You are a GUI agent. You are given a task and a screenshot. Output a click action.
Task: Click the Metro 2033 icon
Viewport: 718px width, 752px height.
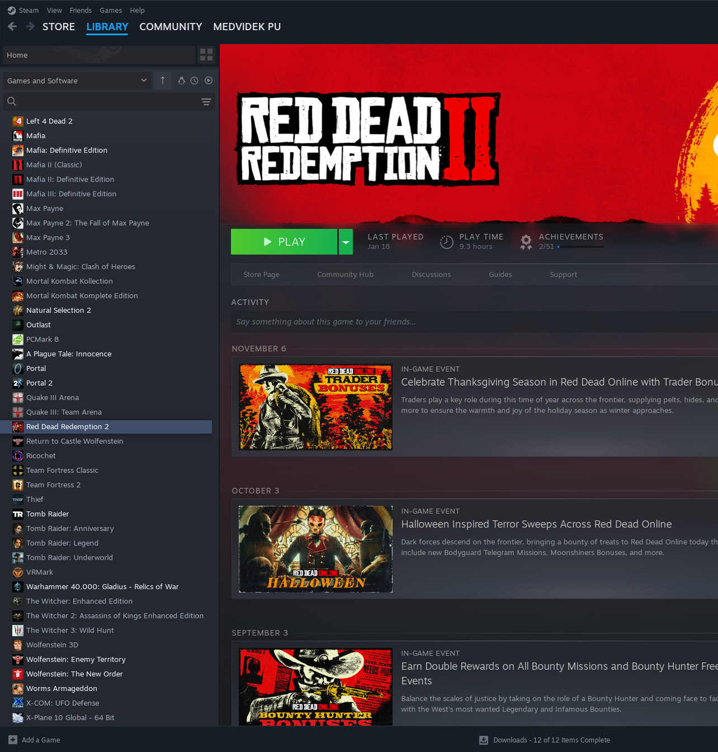click(18, 252)
